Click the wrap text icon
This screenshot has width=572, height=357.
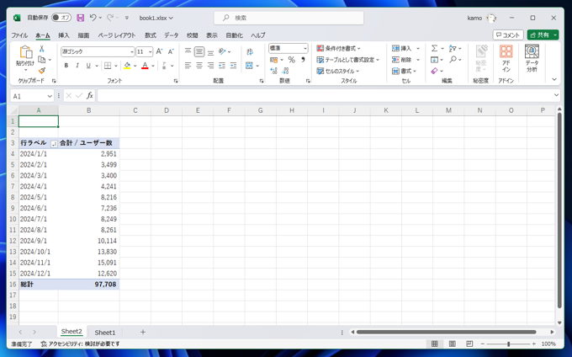pyautogui.click(x=250, y=52)
